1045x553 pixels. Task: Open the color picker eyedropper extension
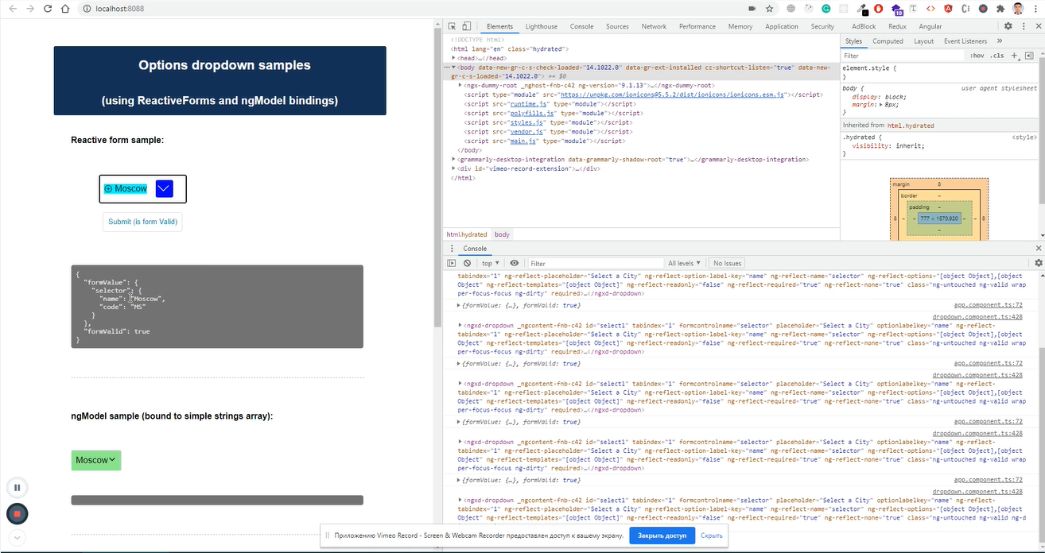(x=862, y=10)
